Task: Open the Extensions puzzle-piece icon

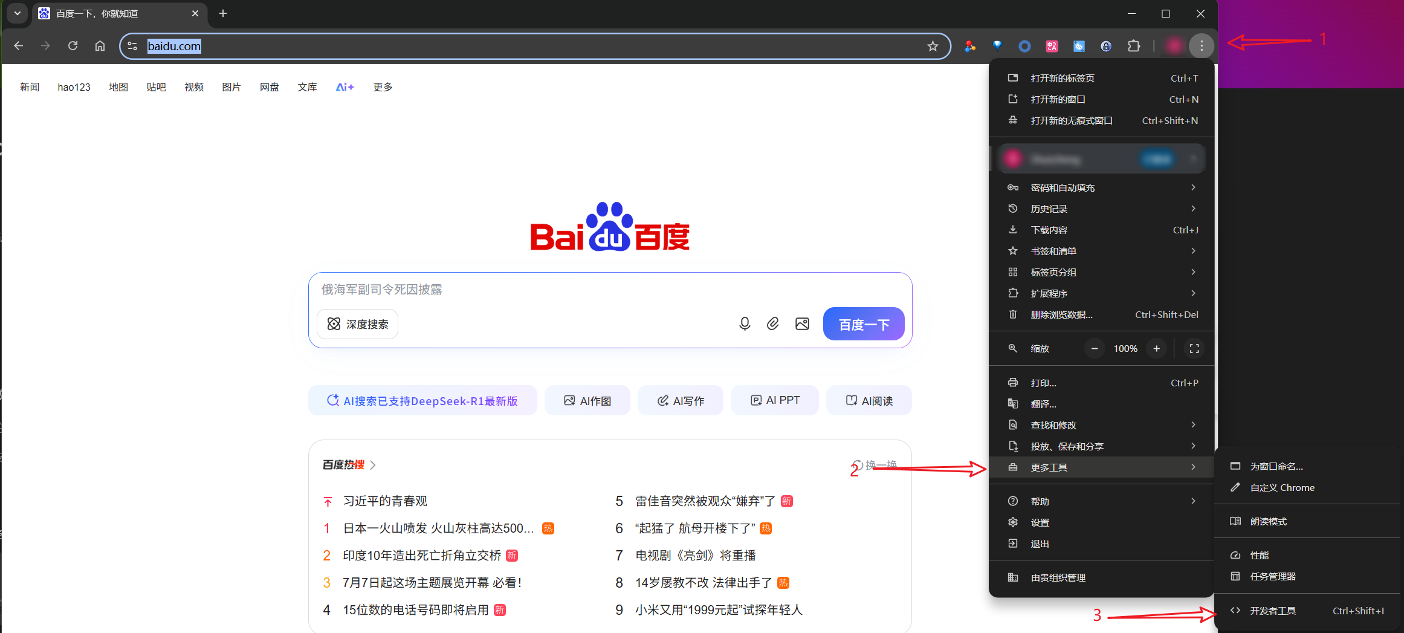Action: (1134, 46)
